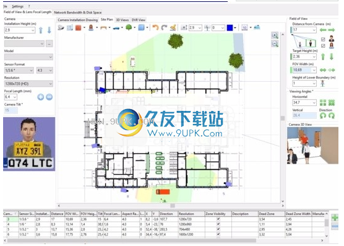Screen dimensions: 344x246
Task: Open Installation Height dropdown
Action: (x=33, y=30)
